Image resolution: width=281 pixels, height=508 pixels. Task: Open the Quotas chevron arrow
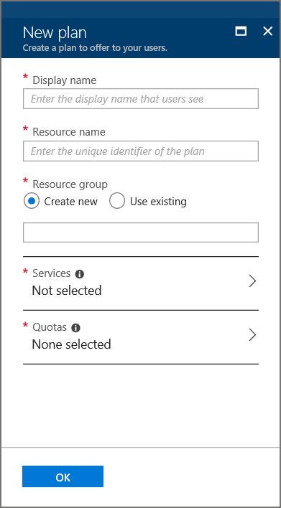point(252,335)
